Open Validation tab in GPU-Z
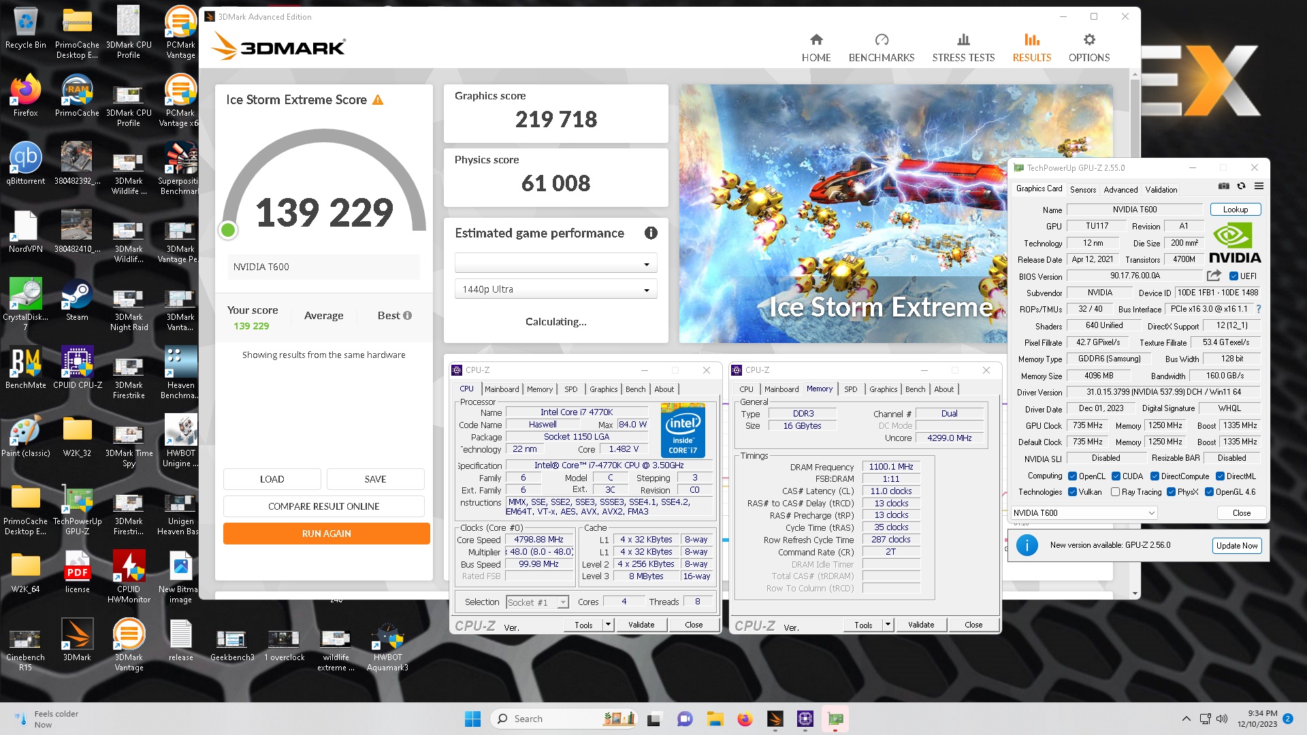 (x=1161, y=190)
